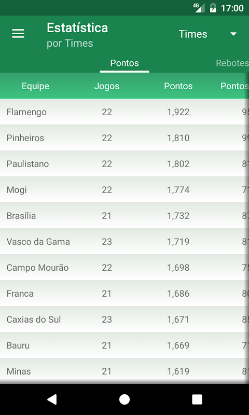Sort by Jogos column header
The image size is (249, 415).
[x=107, y=86]
